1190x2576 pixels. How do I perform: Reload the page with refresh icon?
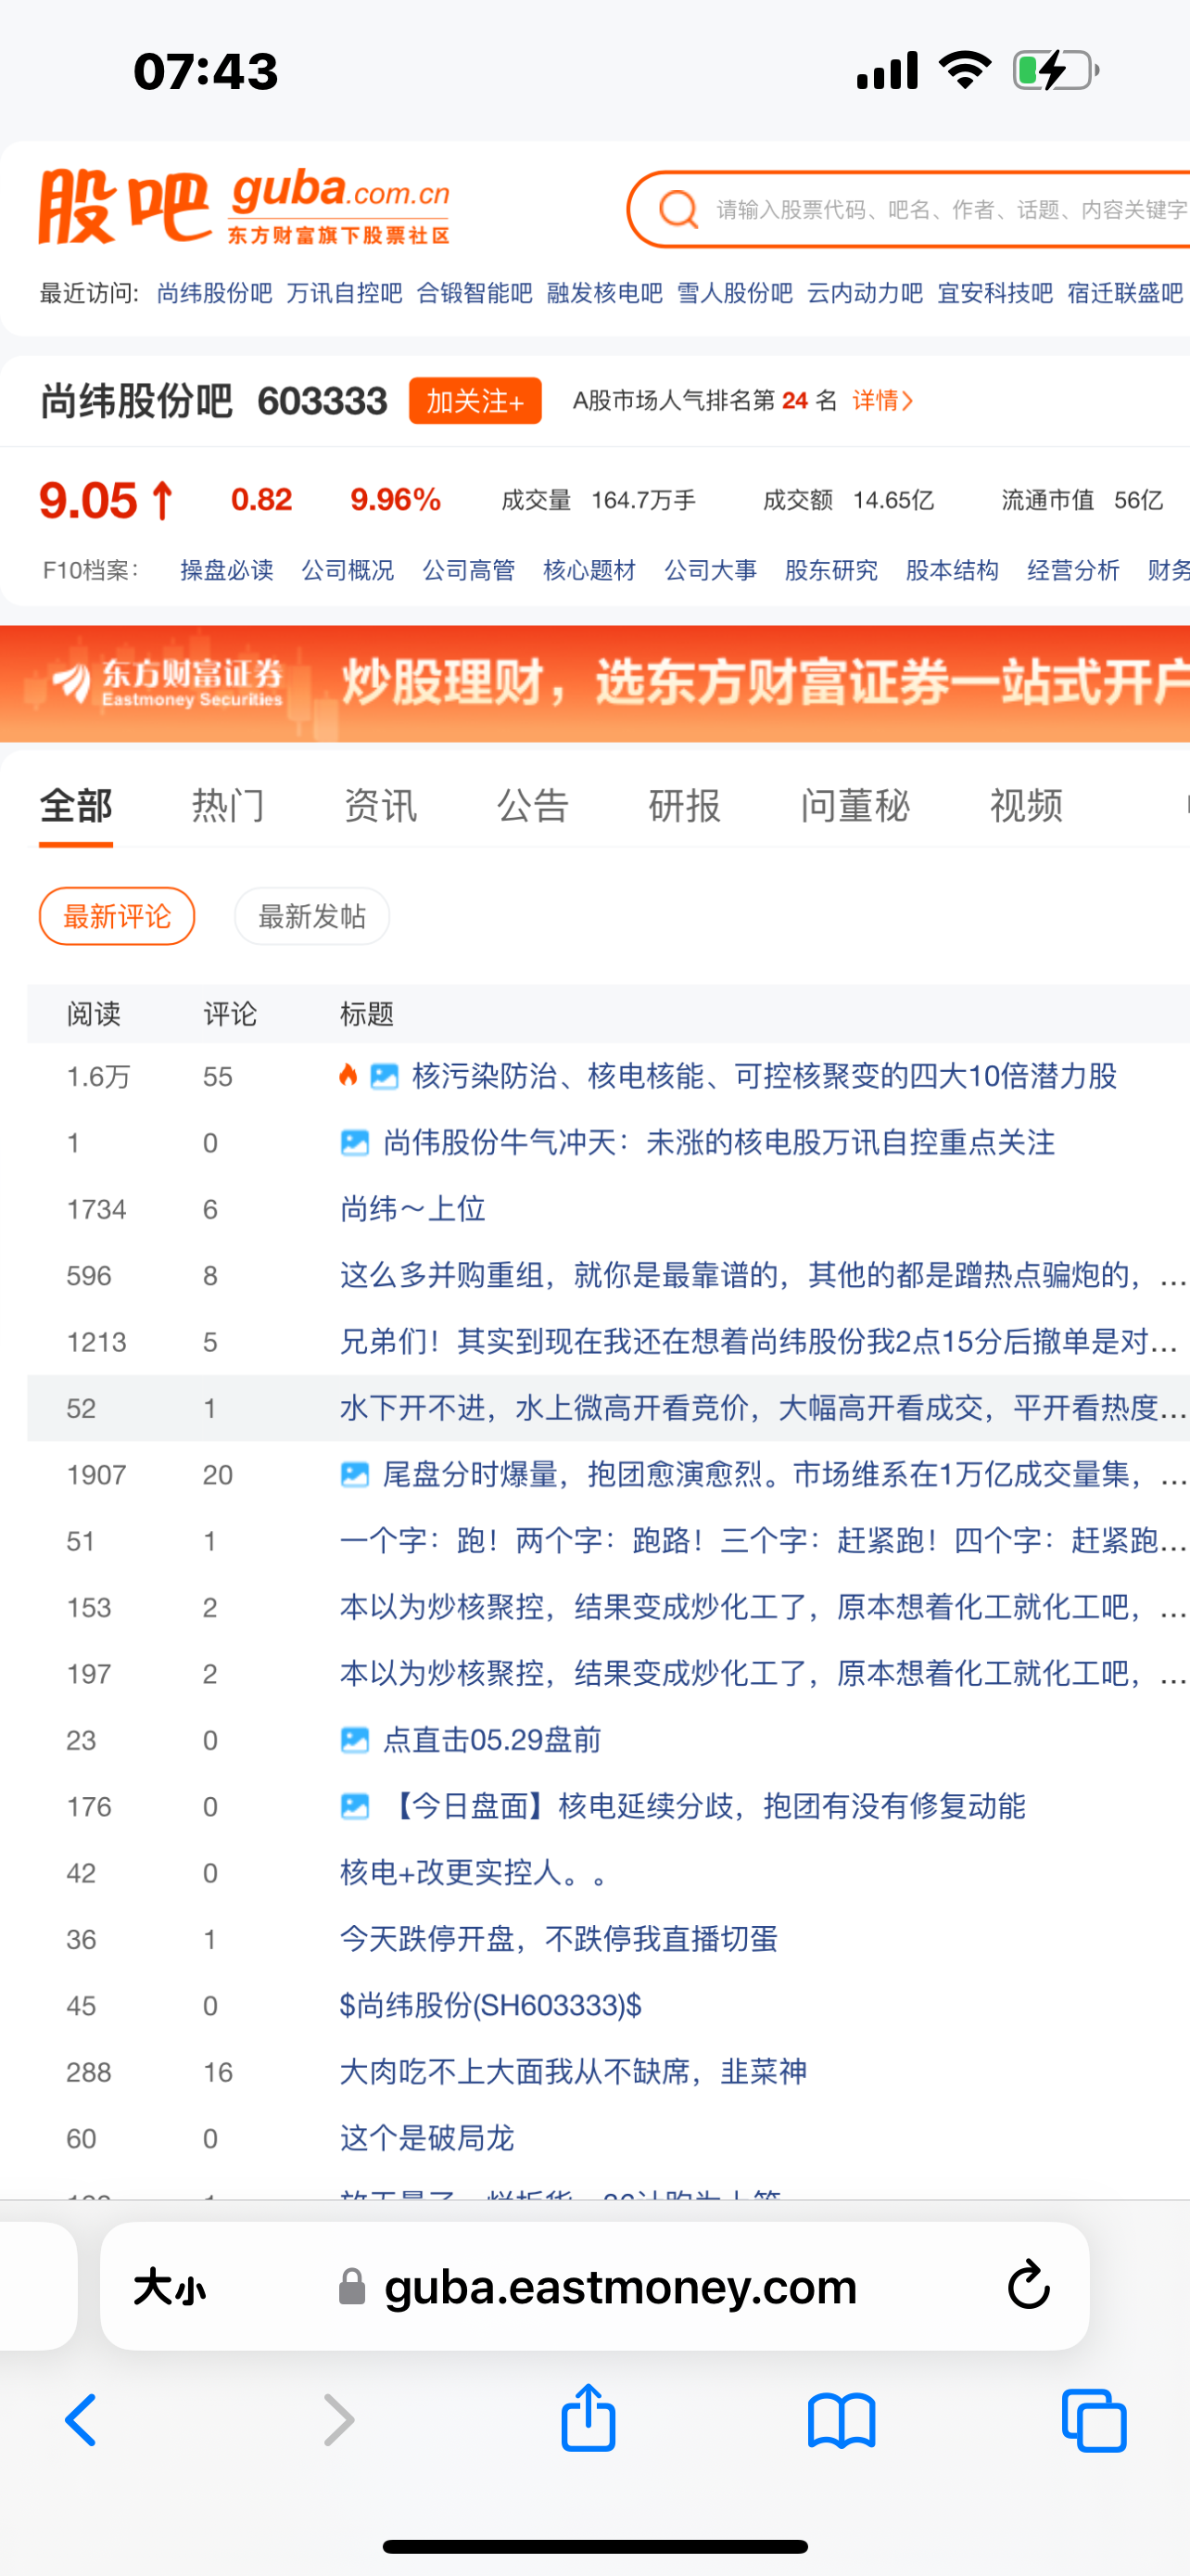click(1028, 2285)
